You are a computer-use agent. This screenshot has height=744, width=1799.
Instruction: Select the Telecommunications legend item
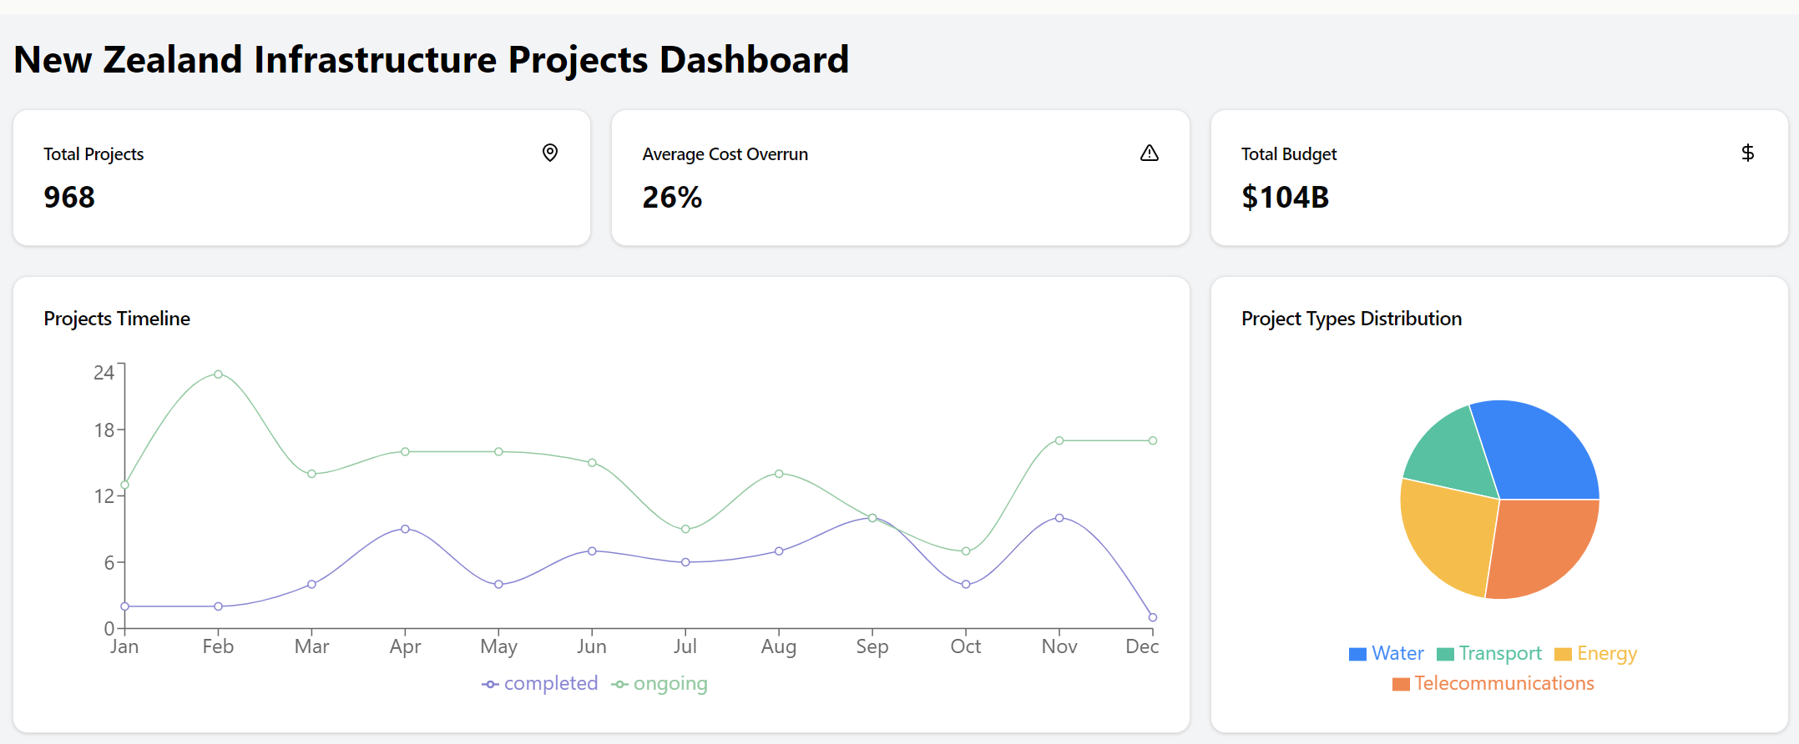[x=1493, y=684]
